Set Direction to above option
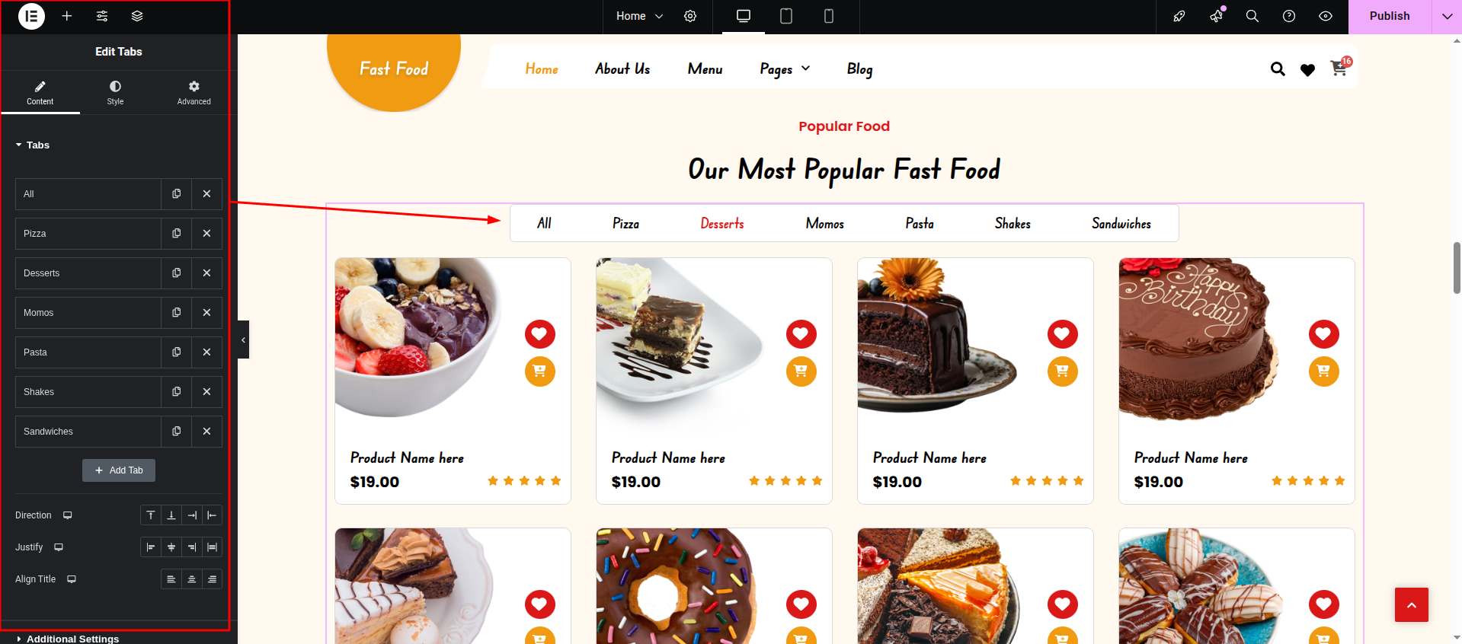This screenshot has width=1462, height=644. click(x=151, y=515)
